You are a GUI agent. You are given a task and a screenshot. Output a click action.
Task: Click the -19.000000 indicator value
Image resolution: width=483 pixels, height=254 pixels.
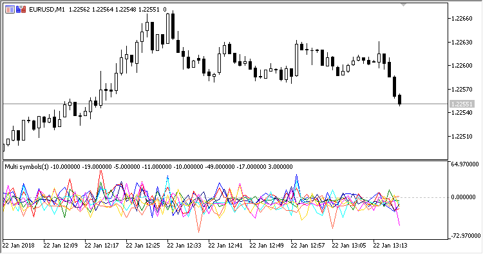click(97, 167)
